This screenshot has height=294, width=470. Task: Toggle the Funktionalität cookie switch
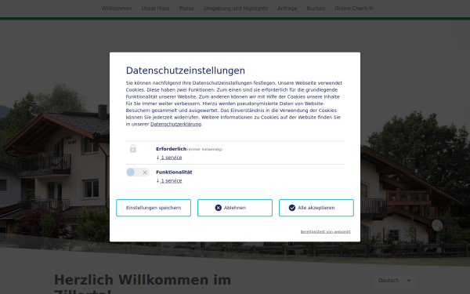[x=138, y=172]
